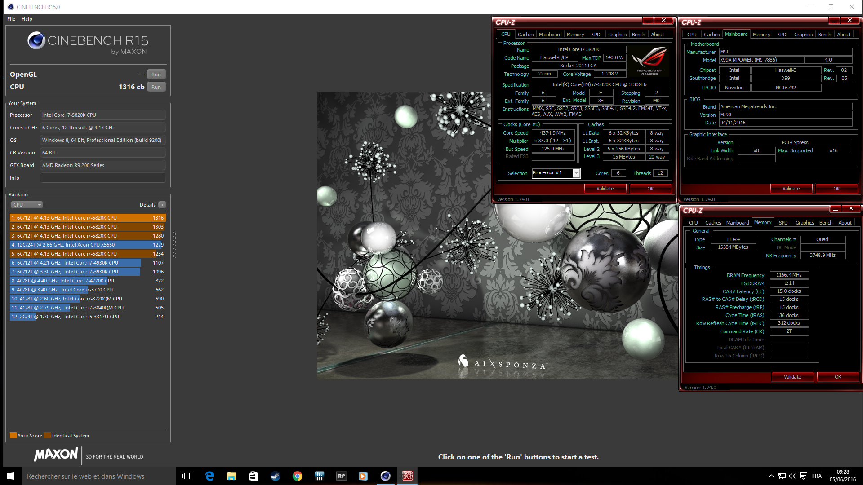Minimize the Memory CPU-Z window
Screen dimensions: 863x485
tap(835, 209)
